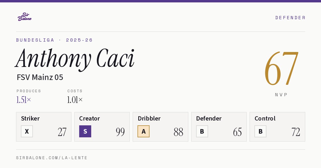Click the Bundesliga 2025-26 season label

tap(55, 40)
